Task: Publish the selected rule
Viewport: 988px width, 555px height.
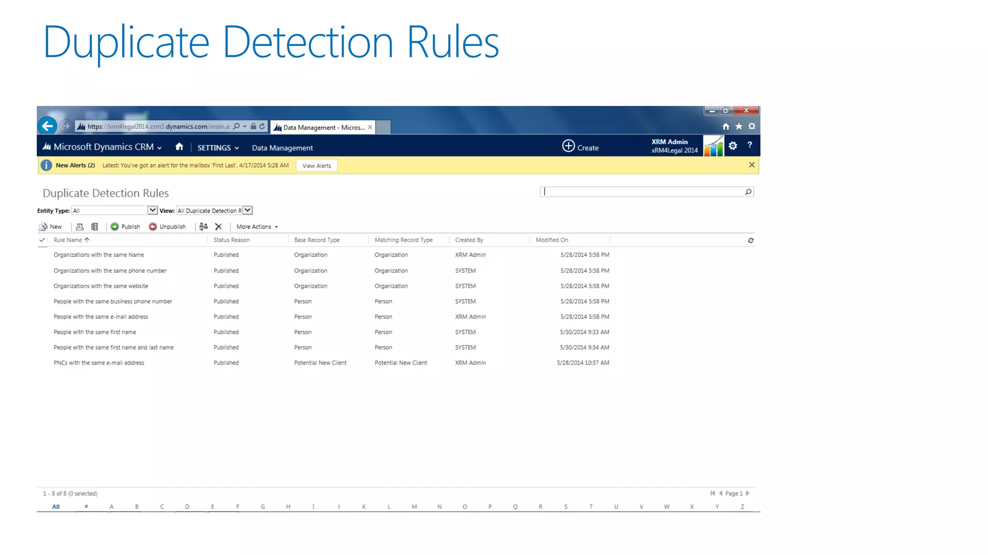Action: point(125,227)
